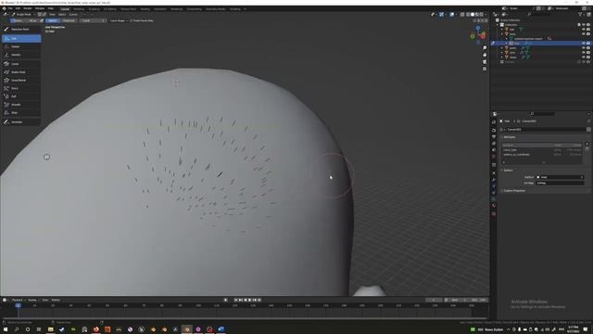Screen dimensions: 593x334
Task: Click the viewport pan hand icon
Action: tap(485, 55)
